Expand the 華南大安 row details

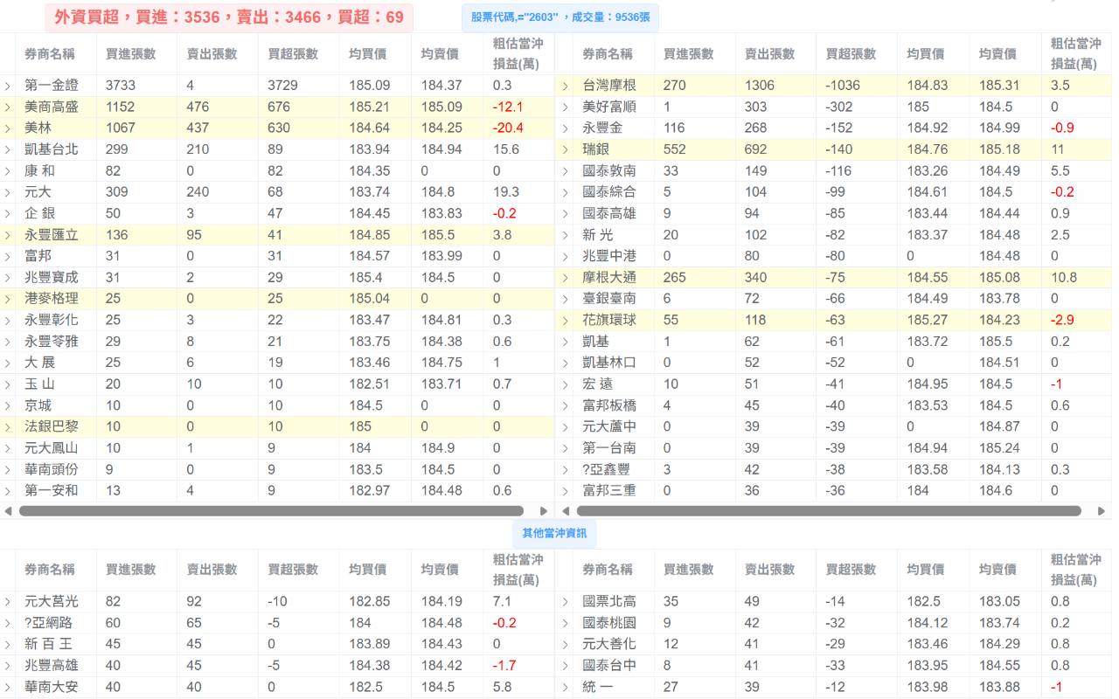point(7,687)
